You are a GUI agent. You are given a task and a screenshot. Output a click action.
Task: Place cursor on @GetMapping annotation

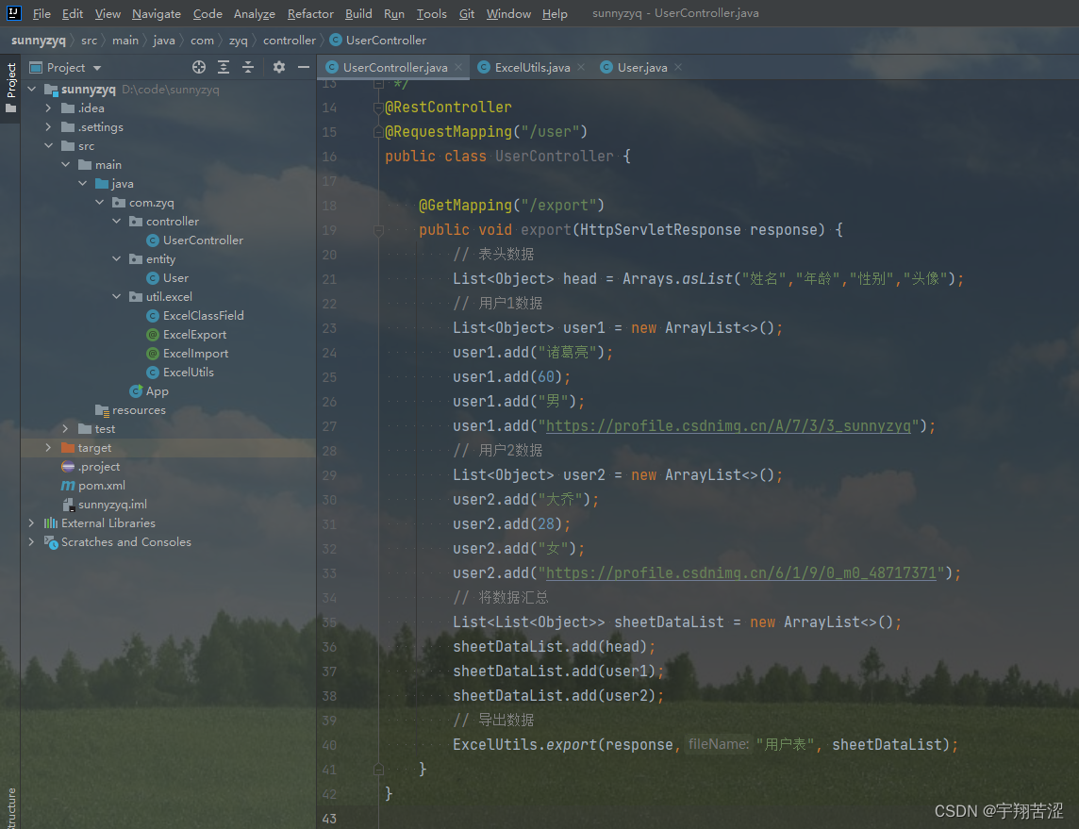[465, 206]
